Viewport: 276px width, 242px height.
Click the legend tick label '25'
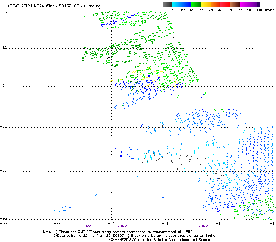pos(211,10)
